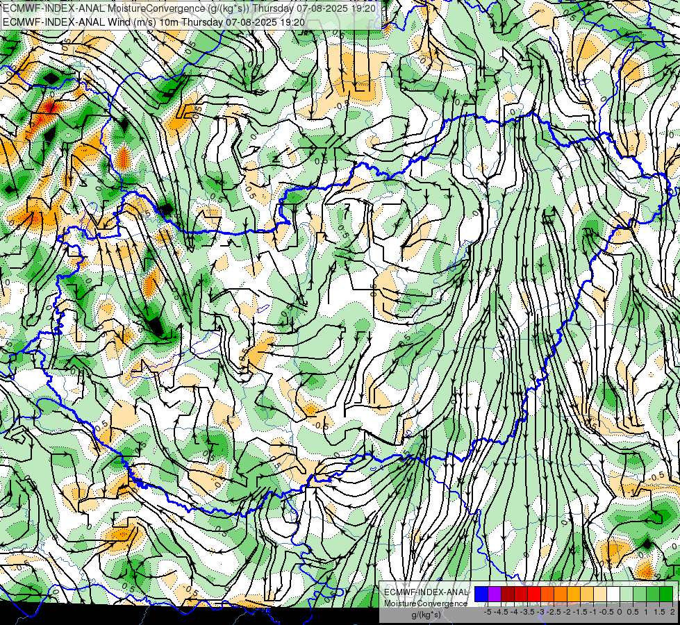The height and width of the screenshot is (625, 680).
Task: Click the 1.5 tick label in legend
Action: coord(659,612)
